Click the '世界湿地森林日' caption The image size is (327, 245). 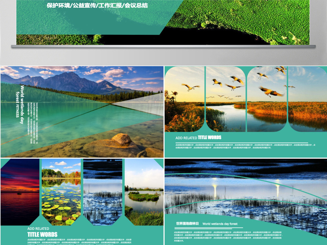pyautogui.click(x=187, y=223)
